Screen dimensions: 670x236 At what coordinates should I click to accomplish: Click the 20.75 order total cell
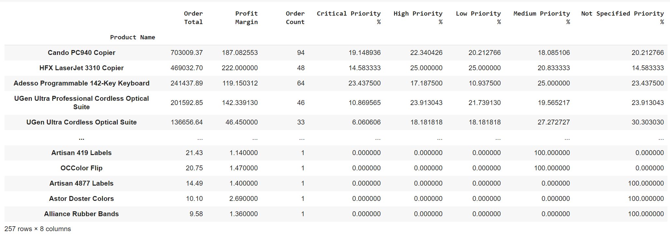pyautogui.click(x=194, y=168)
